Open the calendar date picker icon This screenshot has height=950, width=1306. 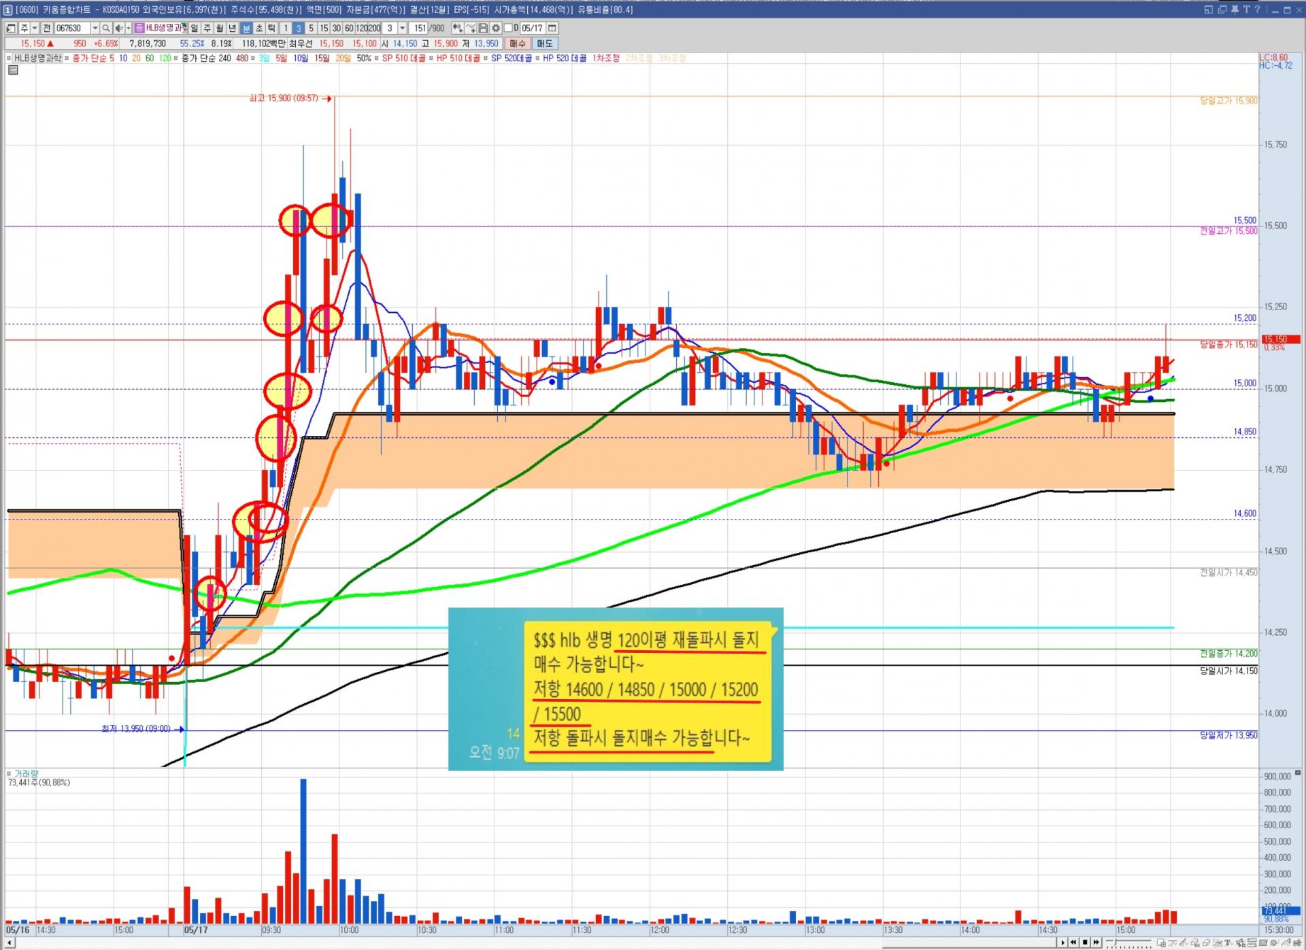[x=552, y=28]
